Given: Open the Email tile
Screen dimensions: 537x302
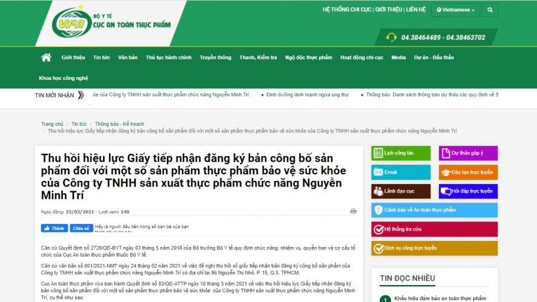Looking at the screenshot, I should (x=401, y=172).
